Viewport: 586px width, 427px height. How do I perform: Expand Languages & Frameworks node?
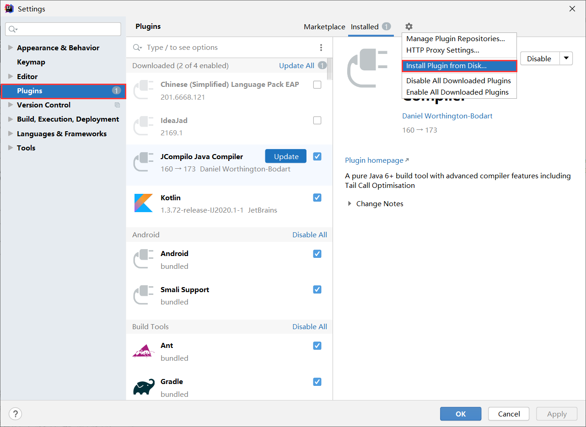point(11,134)
